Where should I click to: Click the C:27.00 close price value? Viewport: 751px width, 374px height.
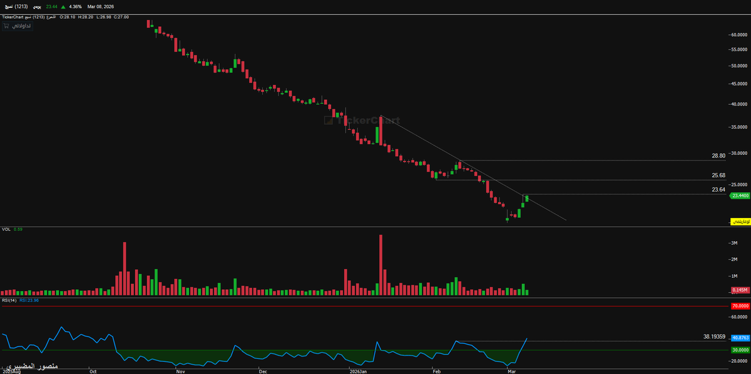(121, 17)
